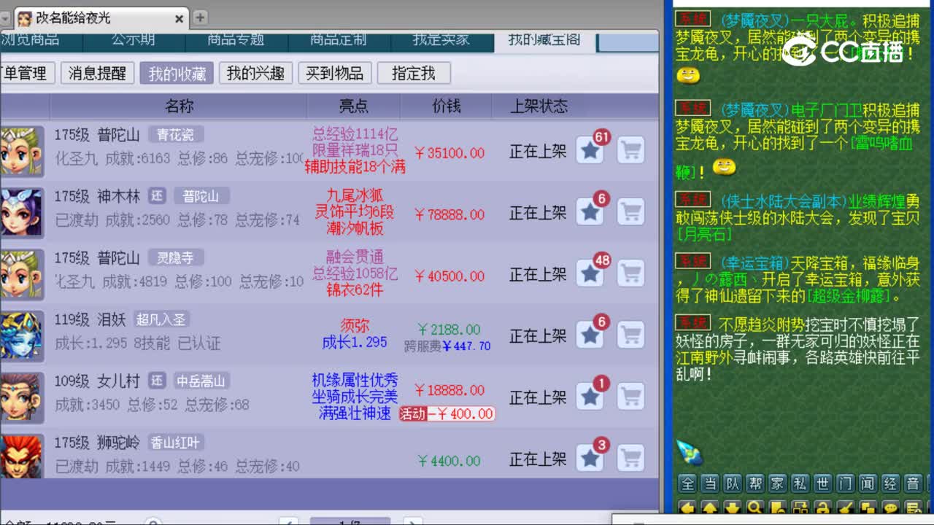Click the 超凡入圣 server tag
The width and height of the screenshot is (934, 525).
pos(161,319)
